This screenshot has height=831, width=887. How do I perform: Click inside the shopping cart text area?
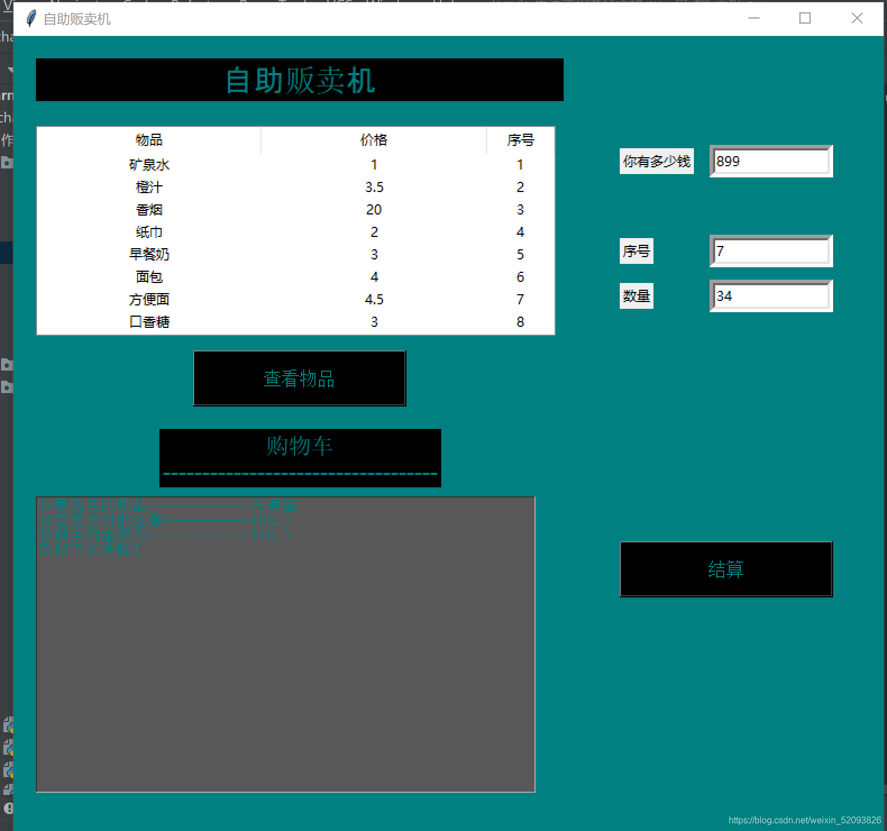(286, 644)
